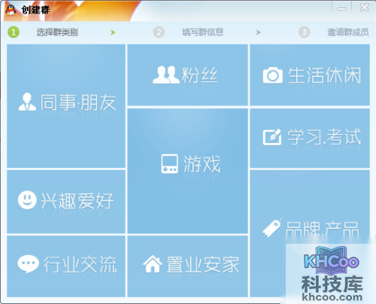This screenshot has width=376, height=304.
Task: Close the 创建群 window
Action: [365, 8]
